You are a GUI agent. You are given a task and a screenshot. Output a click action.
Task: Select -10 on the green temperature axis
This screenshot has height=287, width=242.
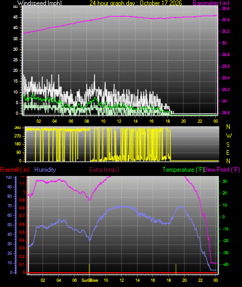225,229
